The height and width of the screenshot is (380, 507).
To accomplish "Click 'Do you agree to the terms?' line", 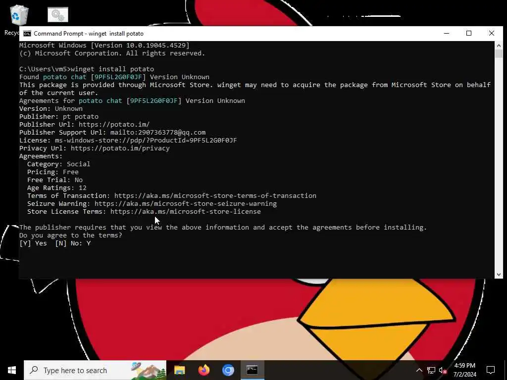I will click(71, 235).
